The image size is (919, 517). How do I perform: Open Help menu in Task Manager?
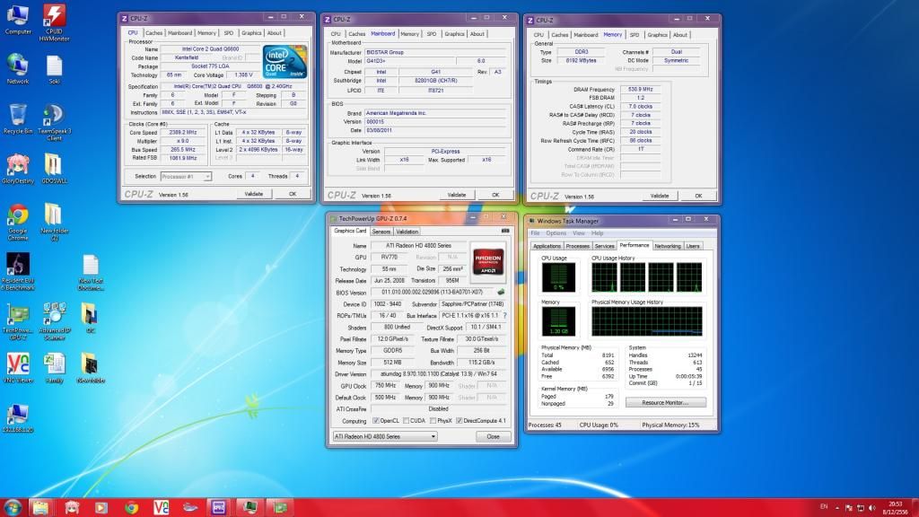pos(597,233)
